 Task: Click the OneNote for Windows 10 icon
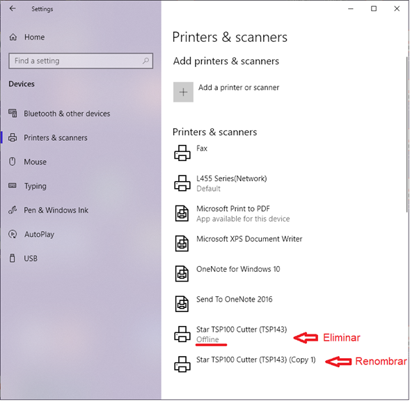(182, 274)
